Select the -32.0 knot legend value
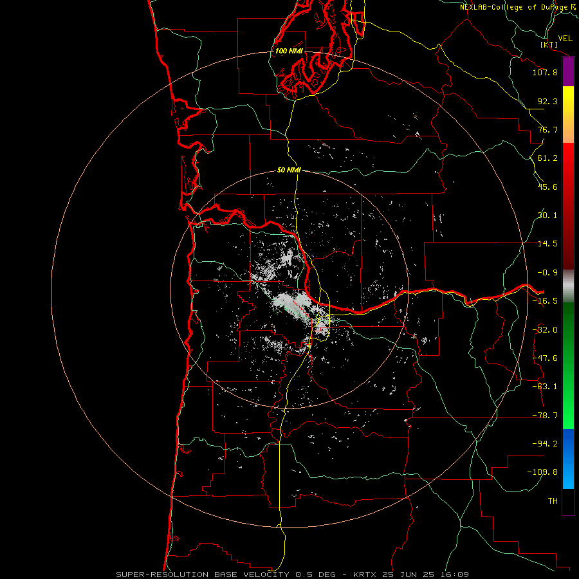The width and height of the screenshot is (579, 579). tap(545, 330)
